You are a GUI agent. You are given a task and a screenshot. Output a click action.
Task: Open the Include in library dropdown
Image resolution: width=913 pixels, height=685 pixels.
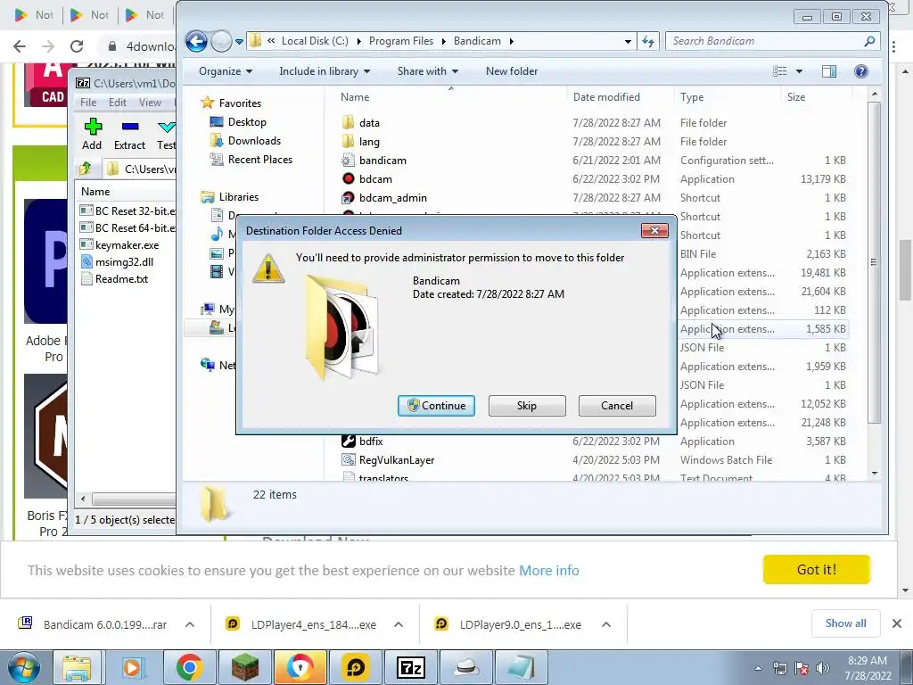point(325,71)
